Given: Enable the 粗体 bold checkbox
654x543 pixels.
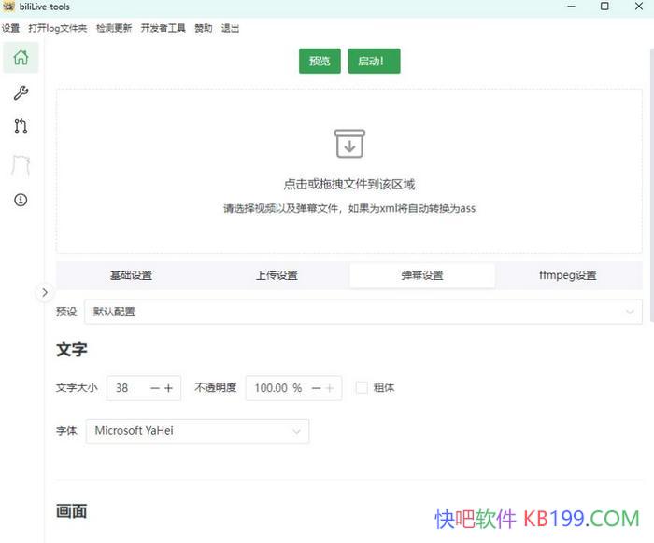Looking at the screenshot, I should pos(362,387).
